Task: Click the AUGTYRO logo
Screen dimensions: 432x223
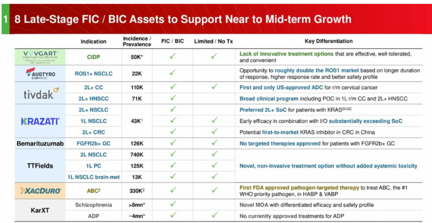Action: tap(40, 73)
